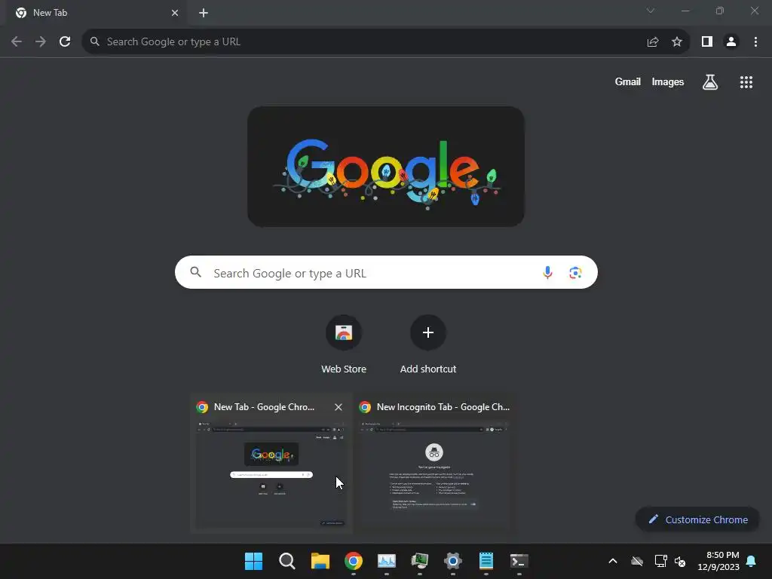This screenshot has height=579, width=772.
Task: Close the New Tab window preview
Action: pyautogui.click(x=339, y=407)
